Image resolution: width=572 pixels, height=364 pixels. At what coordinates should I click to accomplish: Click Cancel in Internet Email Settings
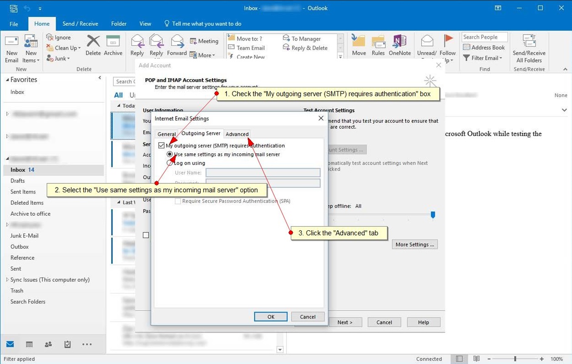point(308,317)
